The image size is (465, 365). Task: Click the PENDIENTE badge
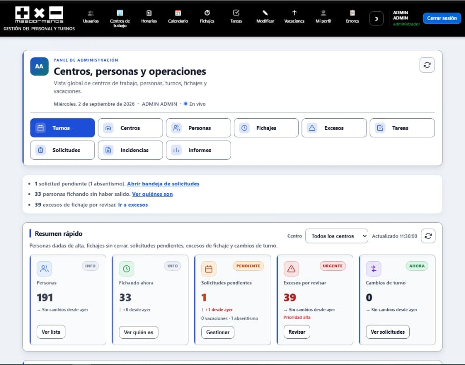248,266
